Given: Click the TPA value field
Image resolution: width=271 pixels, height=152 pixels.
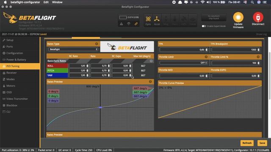Looking at the screenshot, I should click(x=183, y=50).
